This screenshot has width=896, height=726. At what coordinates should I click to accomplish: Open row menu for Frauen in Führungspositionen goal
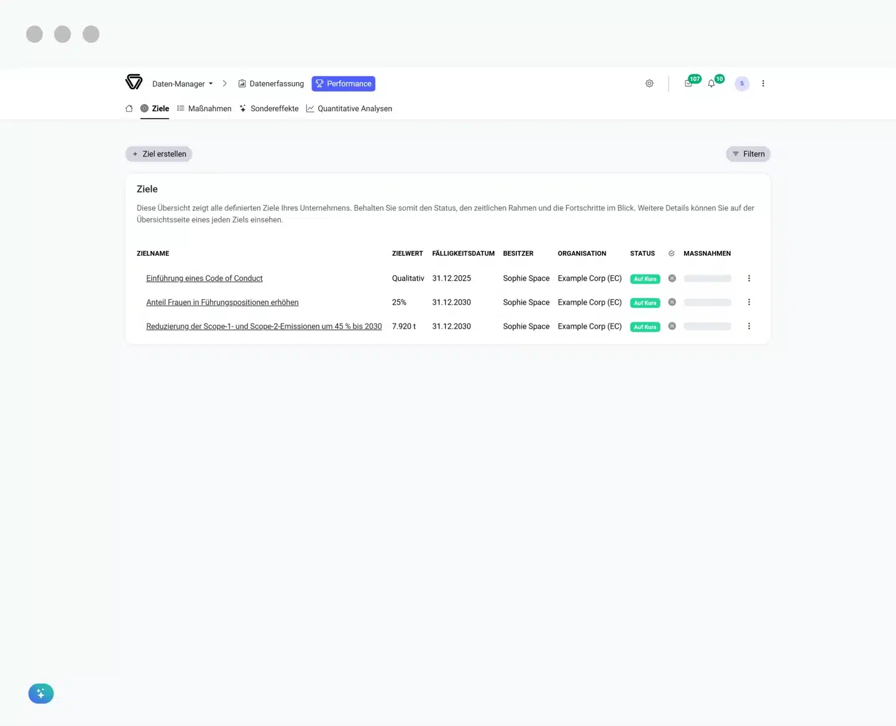pyautogui.click(x=749, y=302)
